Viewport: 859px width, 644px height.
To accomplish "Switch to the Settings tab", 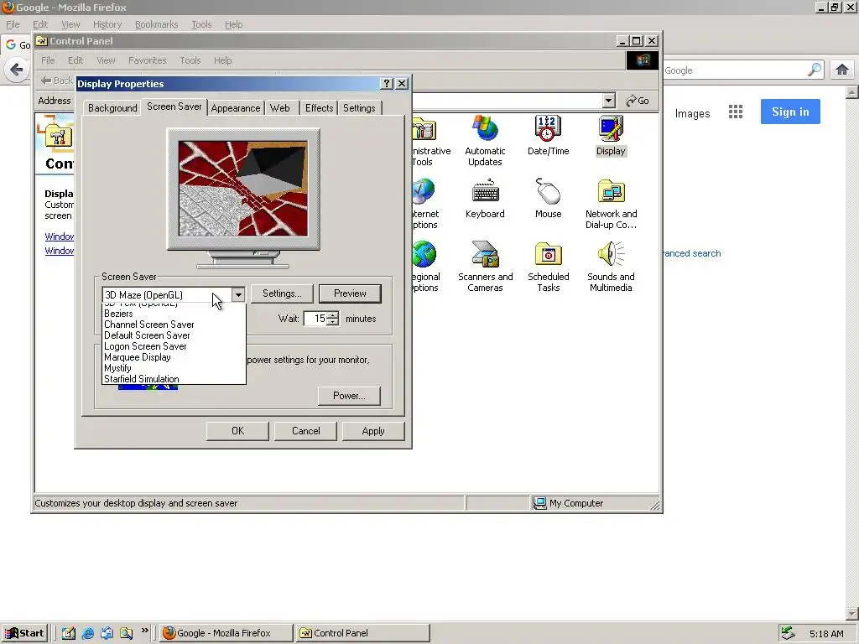I will tap(359, 108).
